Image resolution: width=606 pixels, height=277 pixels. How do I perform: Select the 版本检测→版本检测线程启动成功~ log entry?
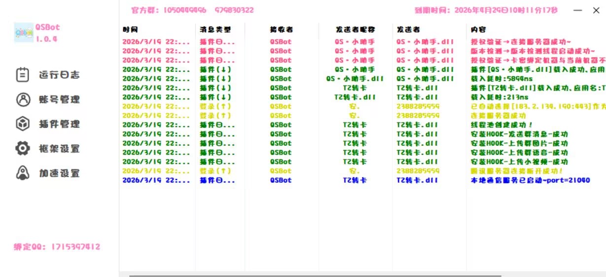pyautogui.click(x=363, y=51)
